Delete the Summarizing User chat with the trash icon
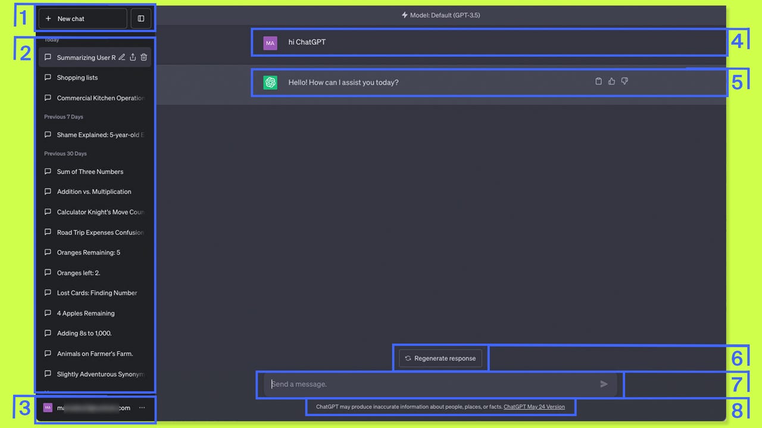This screenshot has height=428, width=762. pos(143,58)
